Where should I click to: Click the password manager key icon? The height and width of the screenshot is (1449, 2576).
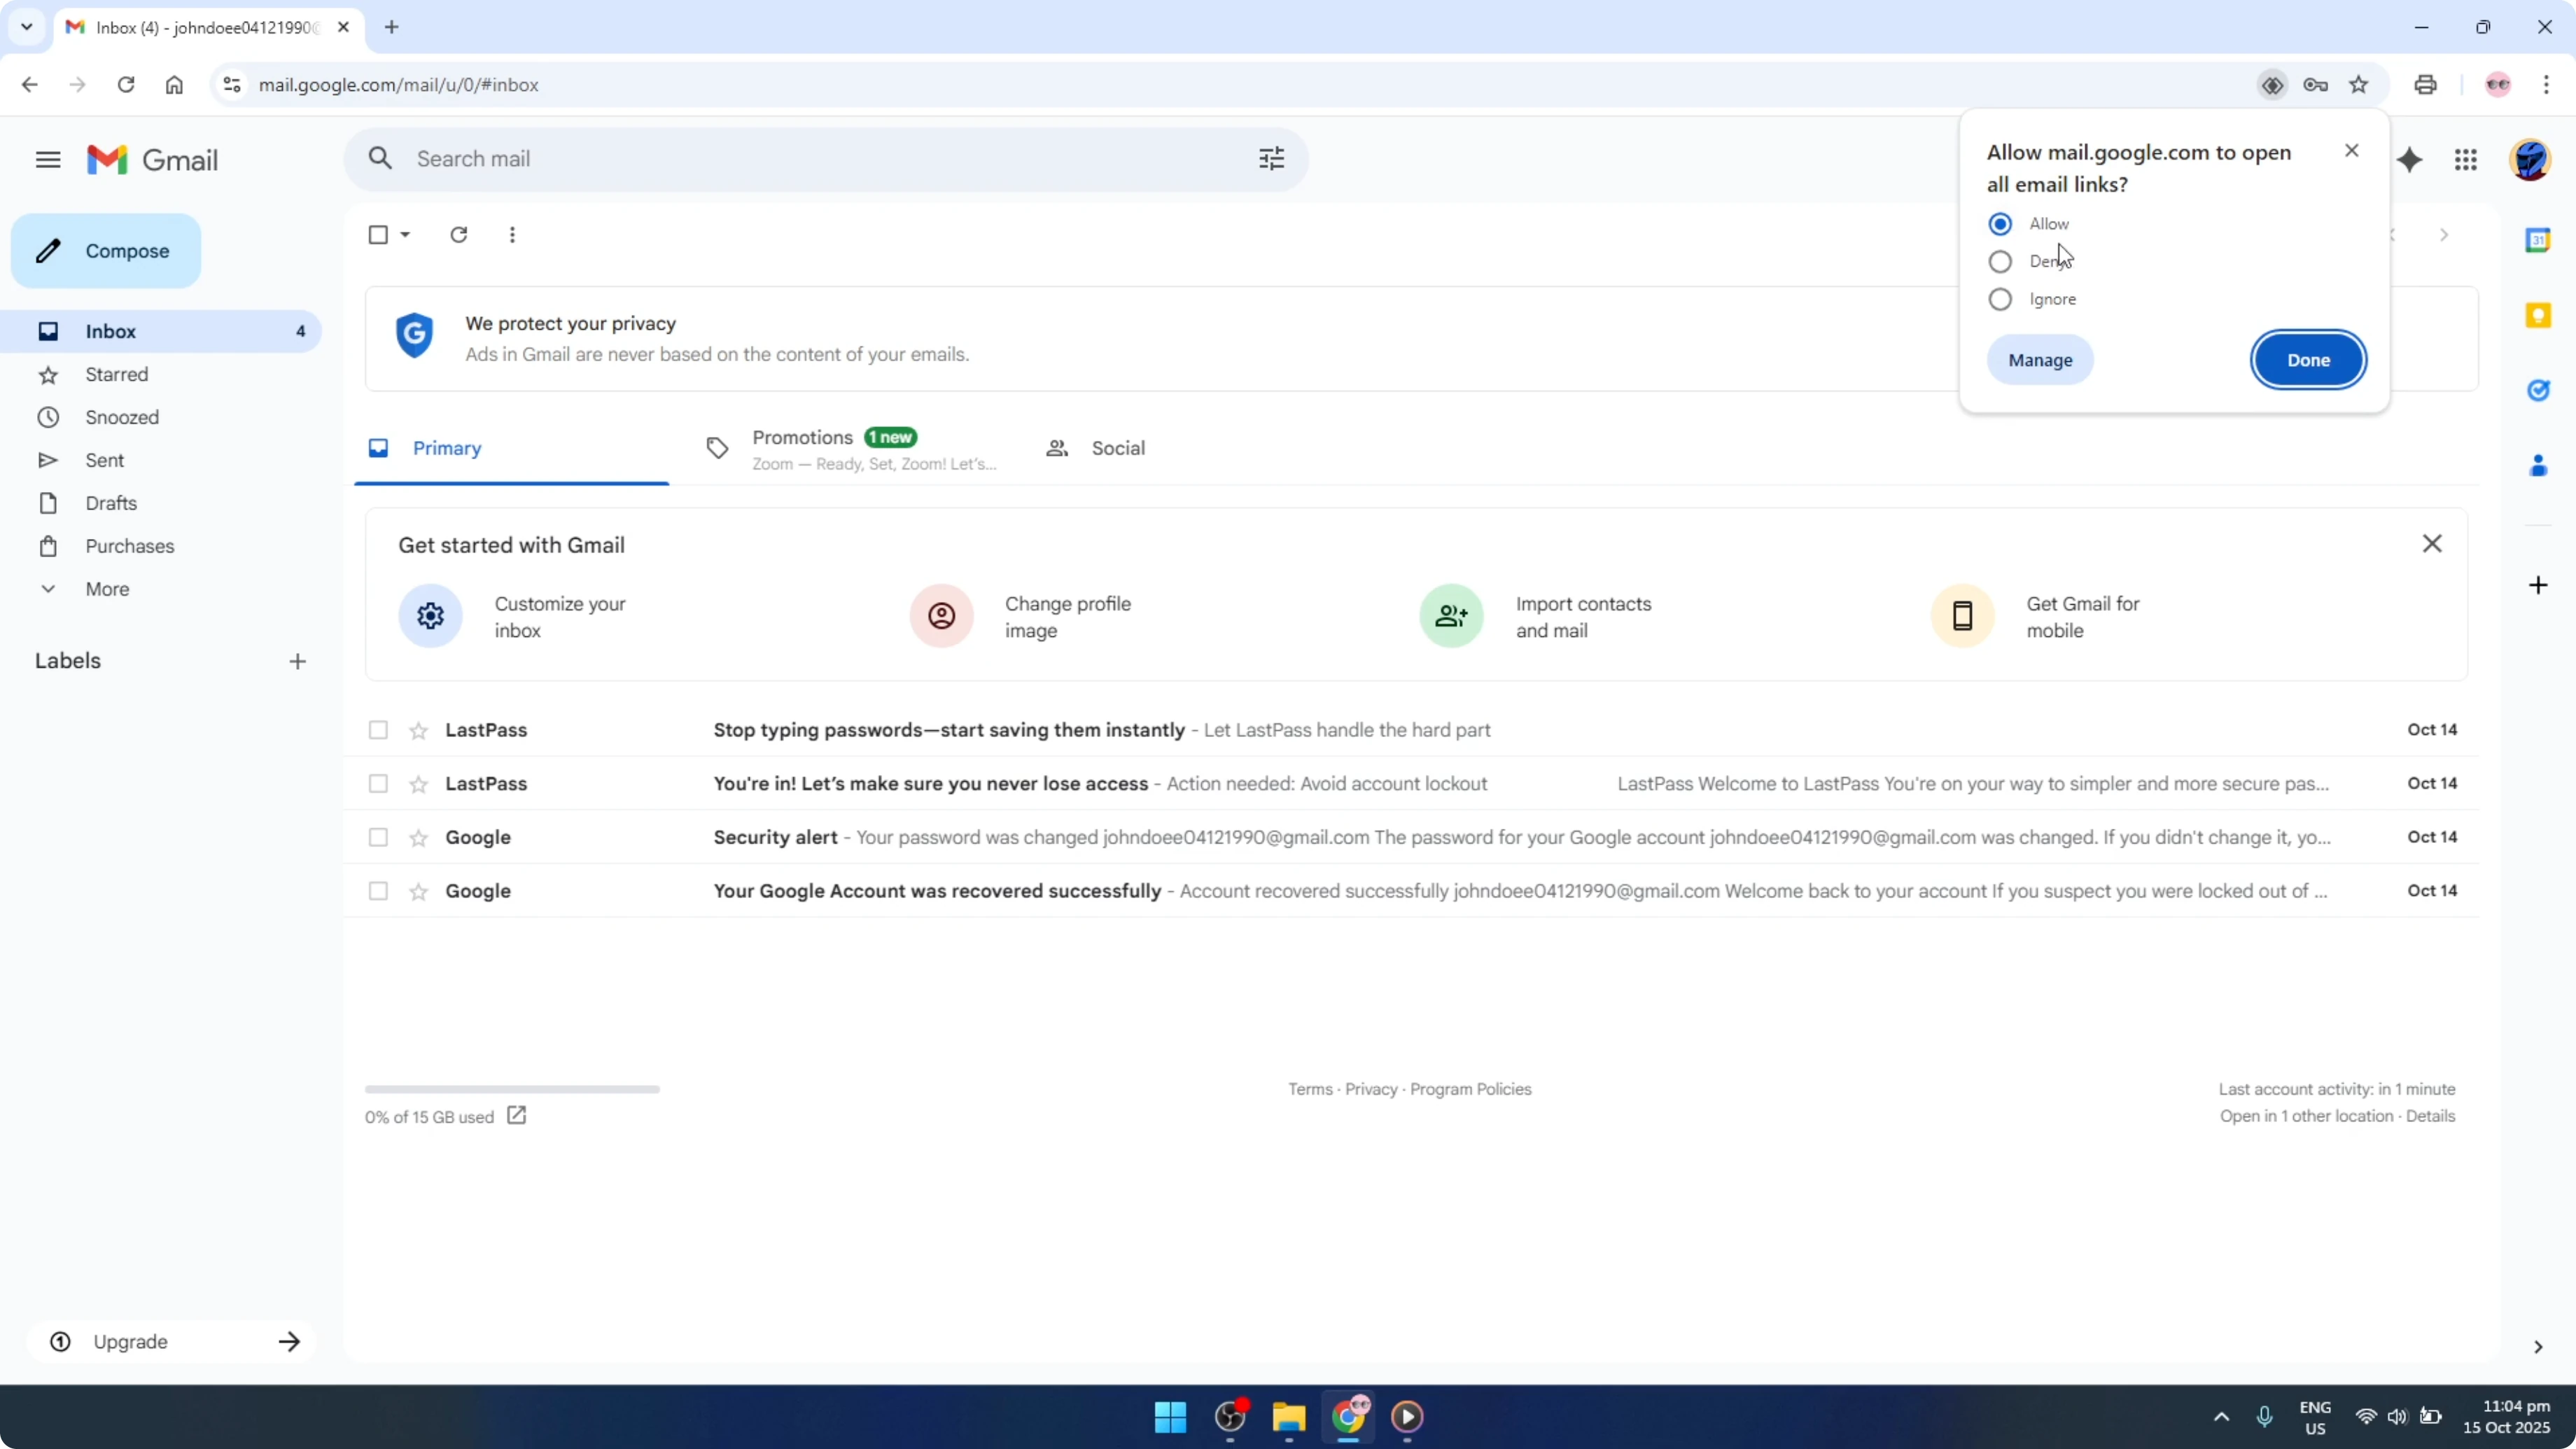pyautogui.click(x=2315, y=85)
